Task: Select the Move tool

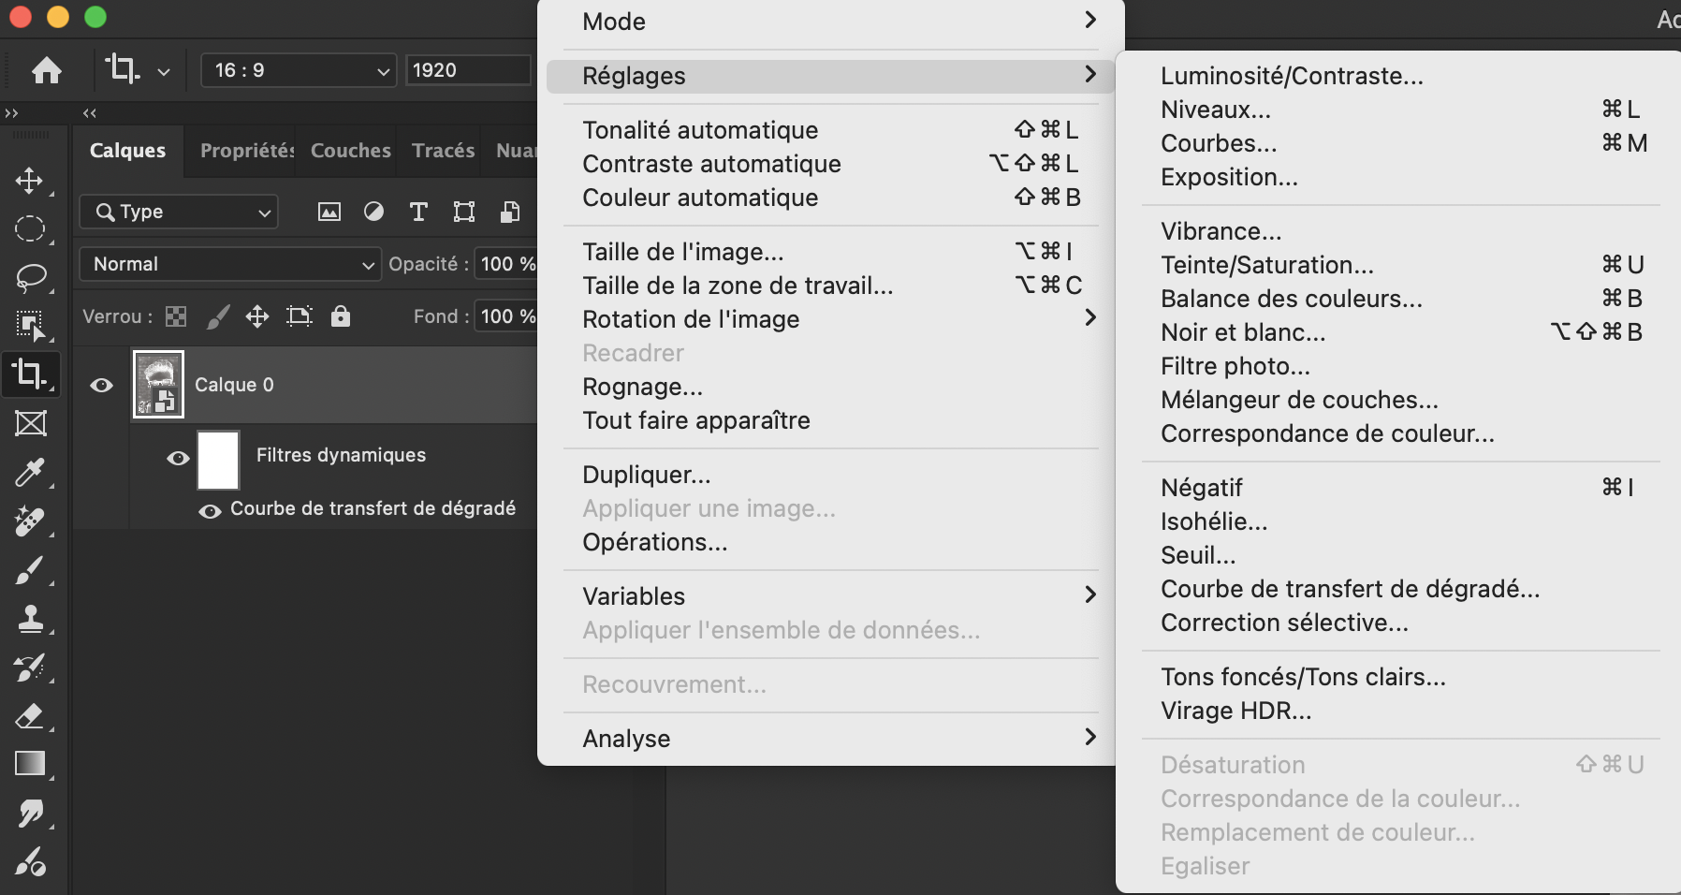Action: [31, 183]
